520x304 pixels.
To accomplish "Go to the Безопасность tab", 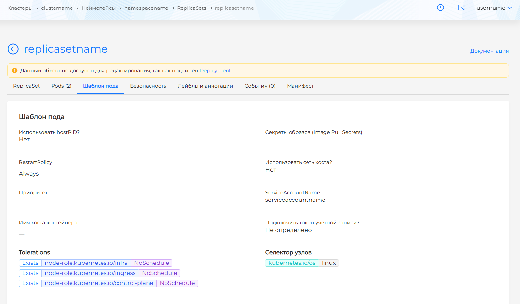I will click(x=148, y=86).
